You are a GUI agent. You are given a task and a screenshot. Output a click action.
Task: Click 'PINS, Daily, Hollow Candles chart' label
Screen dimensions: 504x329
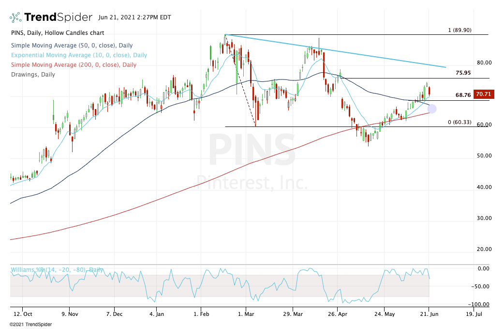coord(58,33)
